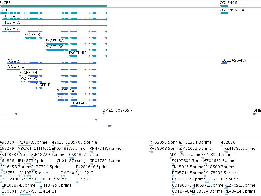Click the PsGEF-PA protein label

66,91
